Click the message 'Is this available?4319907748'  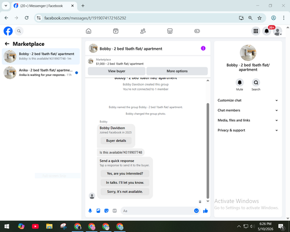pyautogui.click(x=121, y=153)
